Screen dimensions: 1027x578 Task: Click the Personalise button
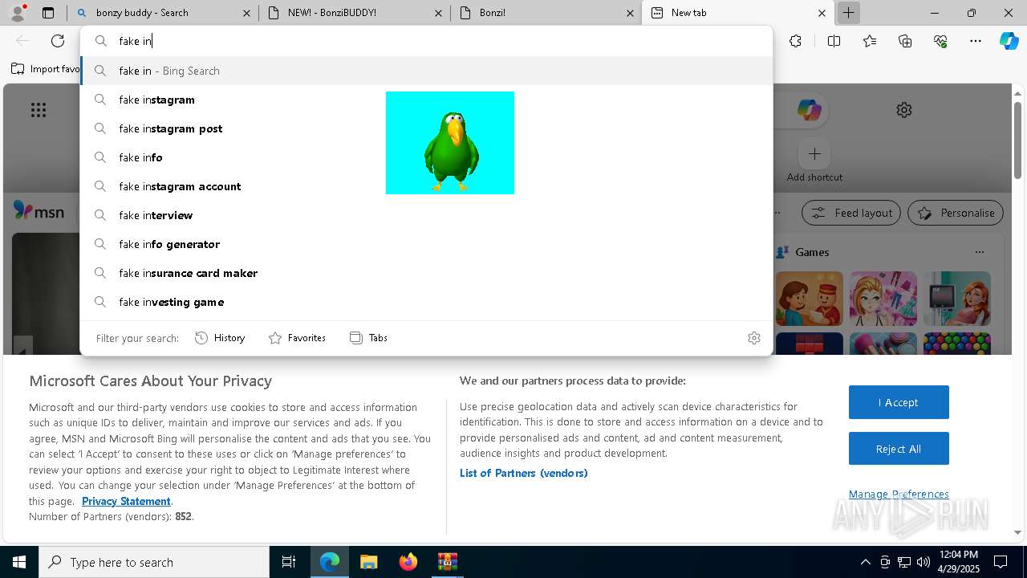956,213
